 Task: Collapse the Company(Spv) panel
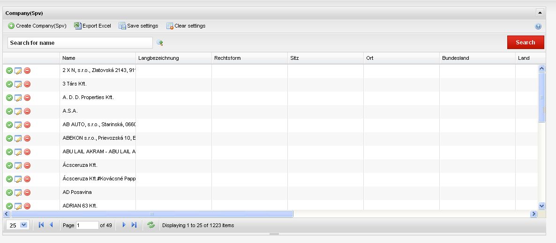click(540, 13)
